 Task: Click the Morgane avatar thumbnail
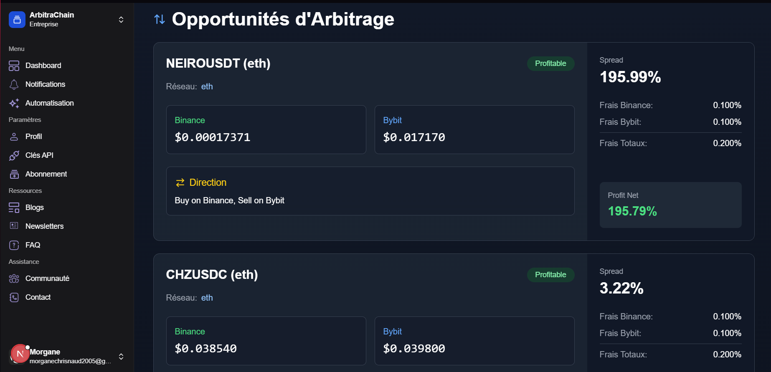[x=20, y=354]
